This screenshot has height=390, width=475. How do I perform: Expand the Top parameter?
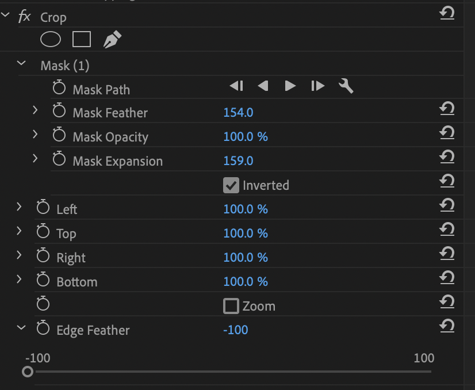click(x=19, y=231)
